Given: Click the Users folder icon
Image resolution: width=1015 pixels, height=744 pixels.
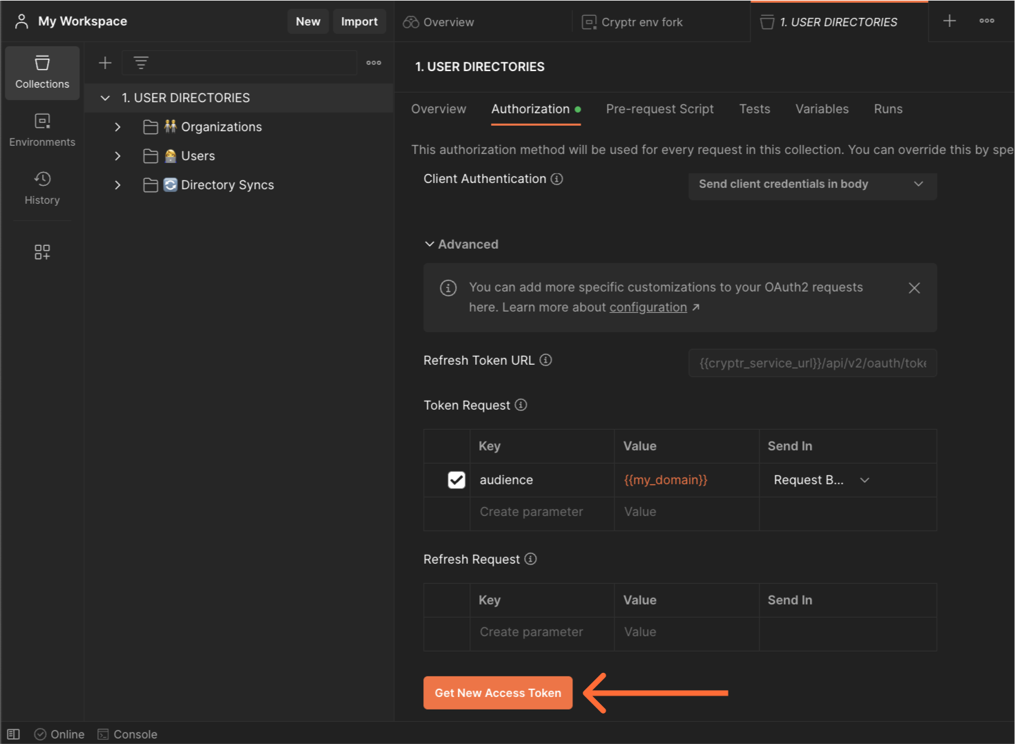Looking at the screenshot, I should [151, 156].
